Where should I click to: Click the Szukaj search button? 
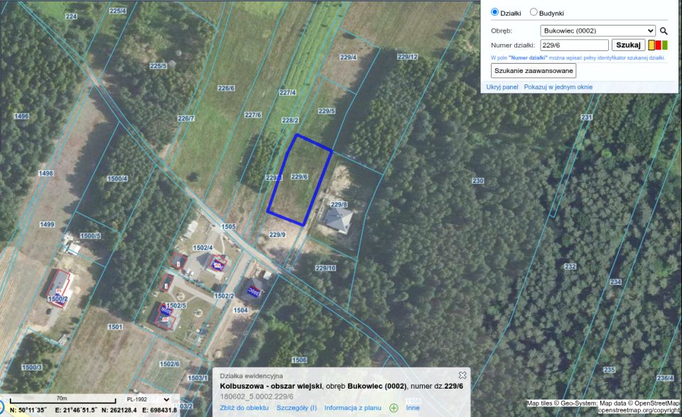[628, 45]
